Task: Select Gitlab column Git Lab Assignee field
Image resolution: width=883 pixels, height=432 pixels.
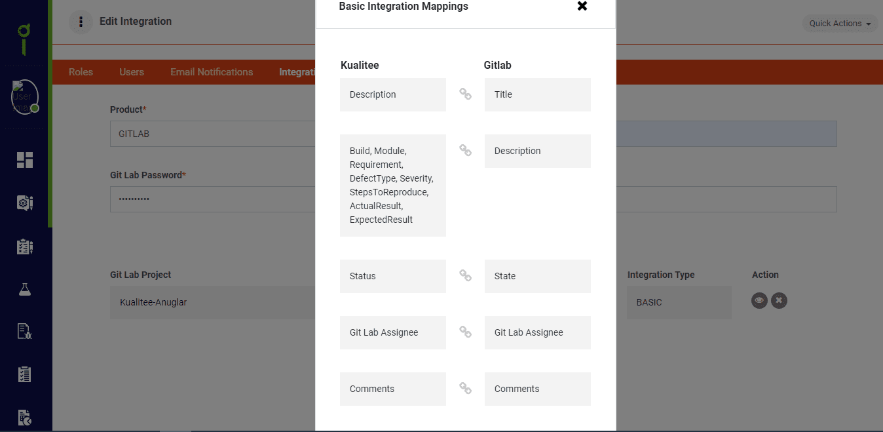Action: coord(538,332)
